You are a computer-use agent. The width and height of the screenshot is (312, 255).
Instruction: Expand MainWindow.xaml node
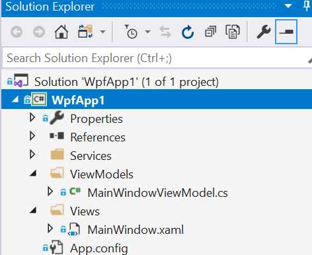pos(50,229)
